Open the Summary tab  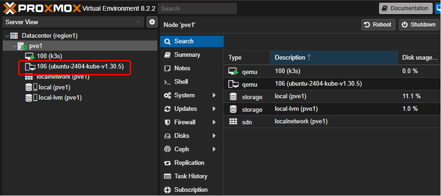click(192, 55)
